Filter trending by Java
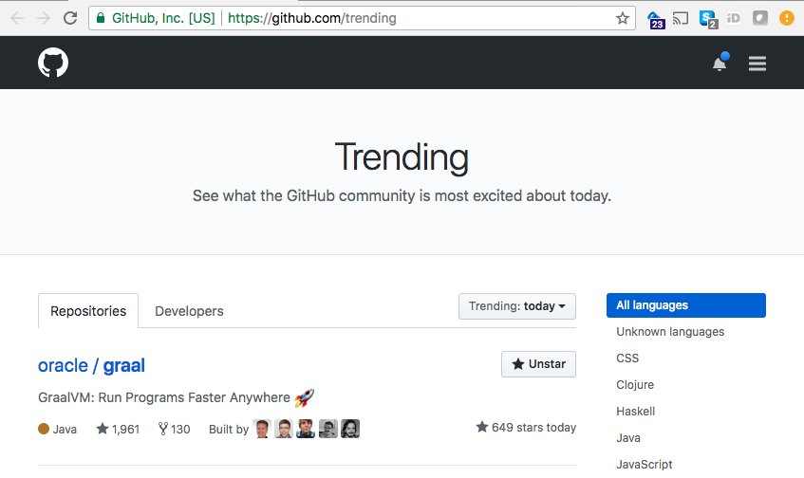Image resolution: width=804 pixels, height=478 pixels. click(x=628, y=438)
